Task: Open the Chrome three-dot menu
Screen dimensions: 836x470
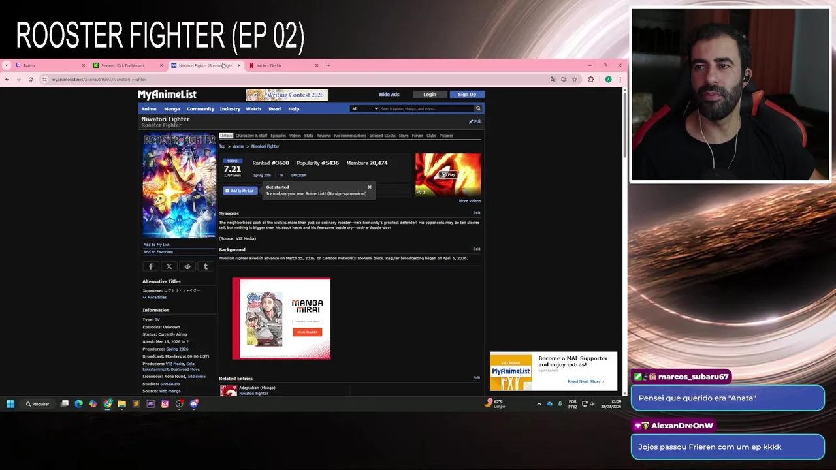Action: pos(620,79)
